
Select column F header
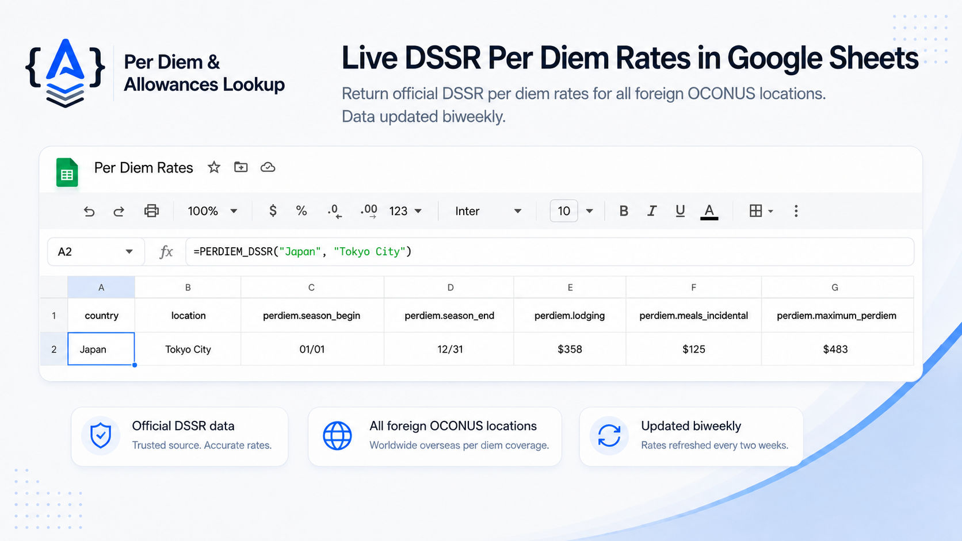[x=694, y=287]
